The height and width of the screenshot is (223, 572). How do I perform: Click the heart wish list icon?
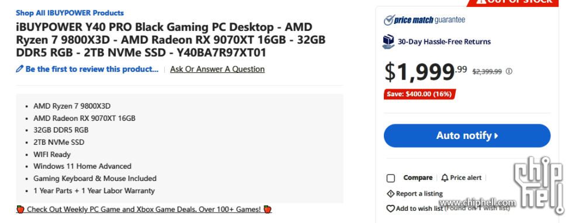(390, 209)
